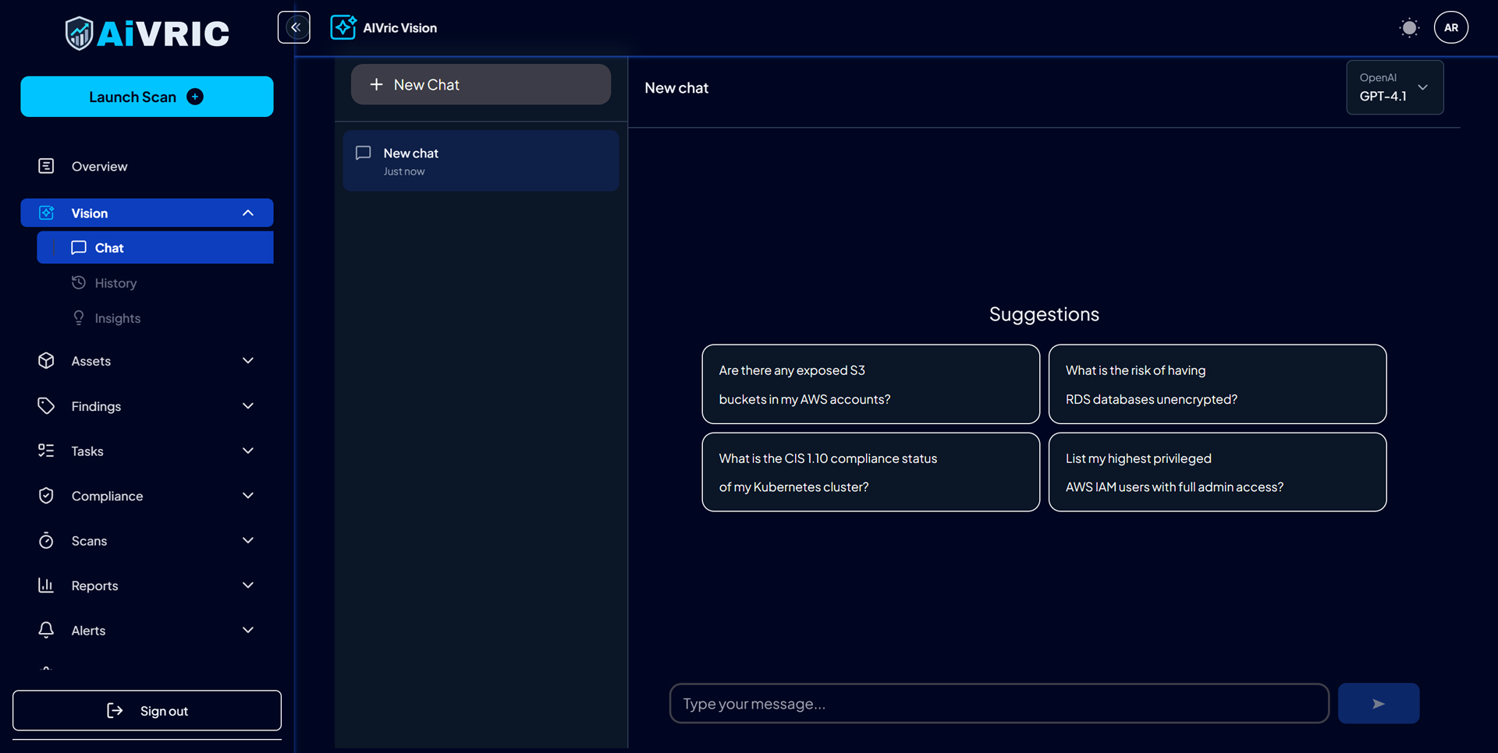Screen dimensions: 1498x753
Task: Open the Compliance menu label
Action: point(107,496)
